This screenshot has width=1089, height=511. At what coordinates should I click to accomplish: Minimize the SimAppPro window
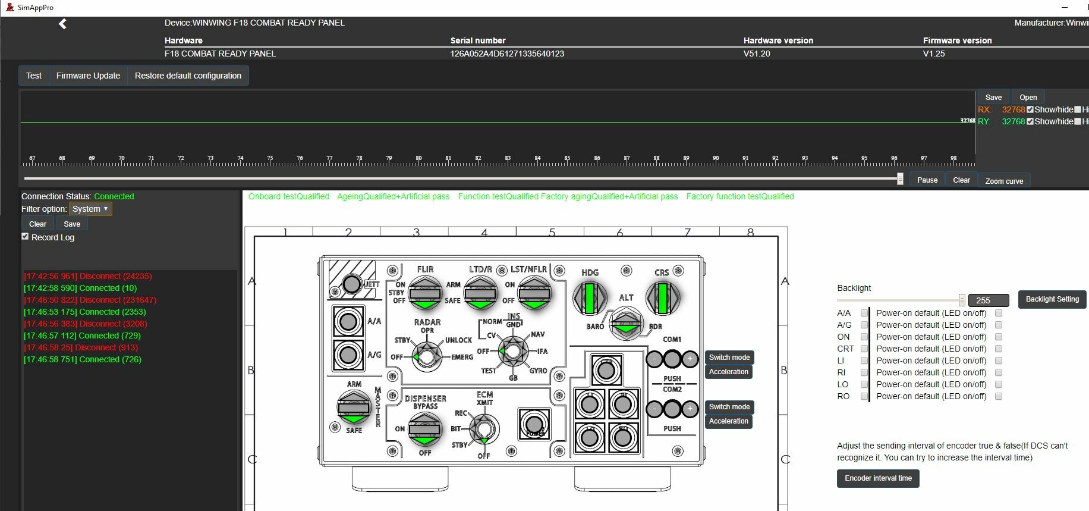(x=1065, y=7)
